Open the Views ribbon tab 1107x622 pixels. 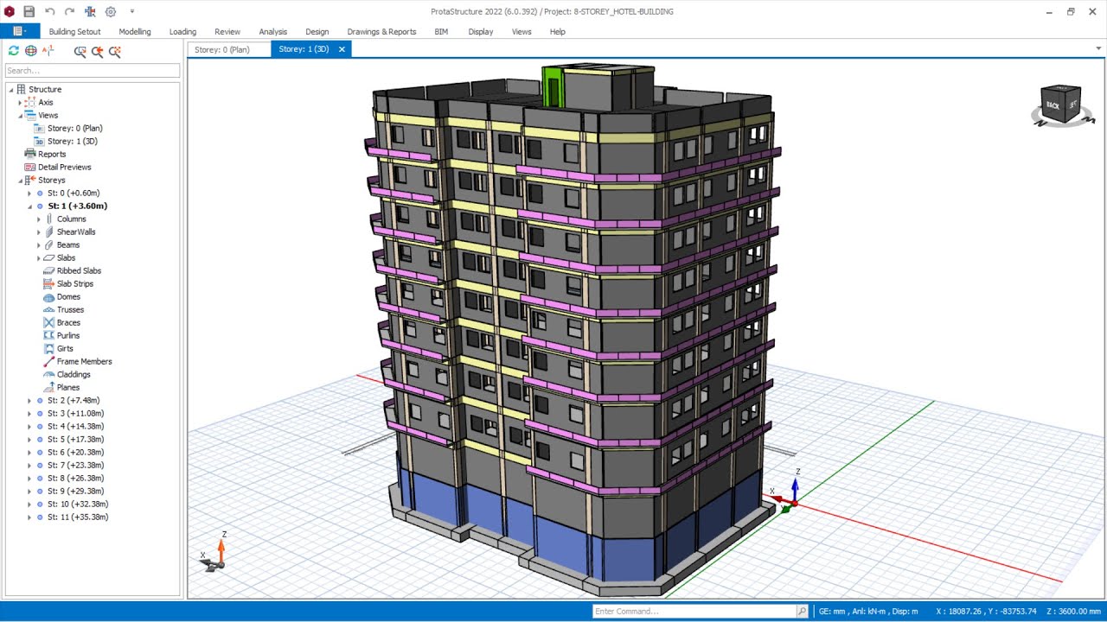point(522,31)
